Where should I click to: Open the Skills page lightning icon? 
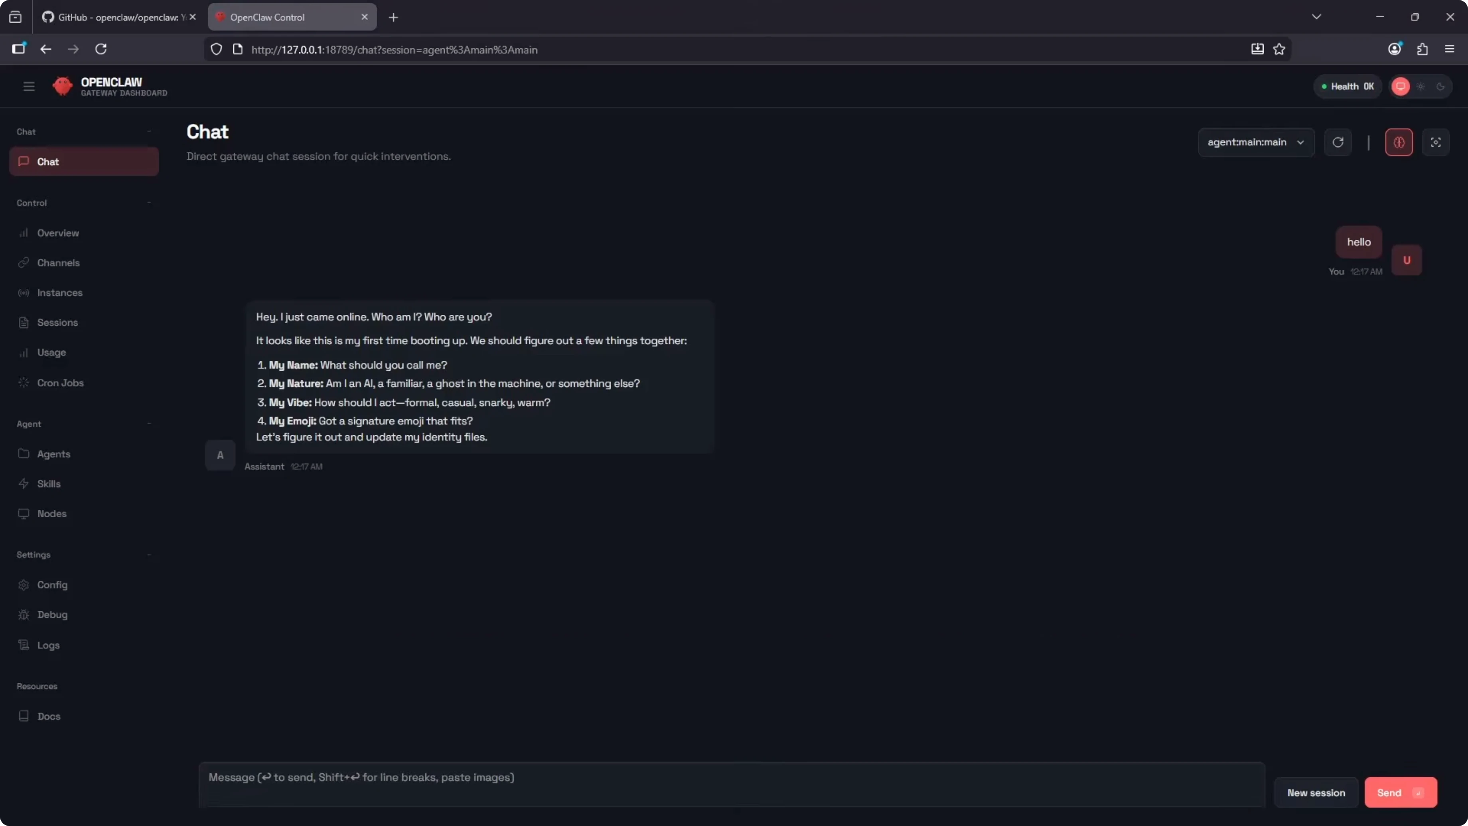(x=24, y=483)
